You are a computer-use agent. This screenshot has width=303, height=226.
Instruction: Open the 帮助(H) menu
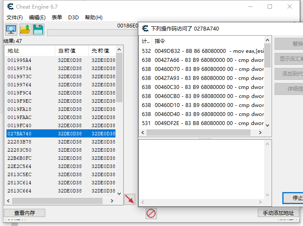point(94,18)
